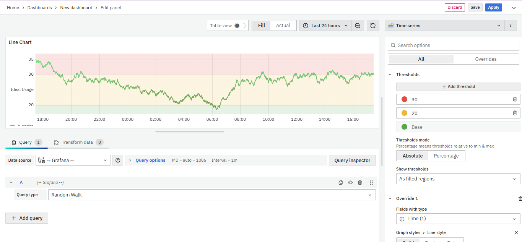Toggle the Table view switch
Image resolution: width=522 pixels, height=242 pixels.
click(x=240, y=26)
